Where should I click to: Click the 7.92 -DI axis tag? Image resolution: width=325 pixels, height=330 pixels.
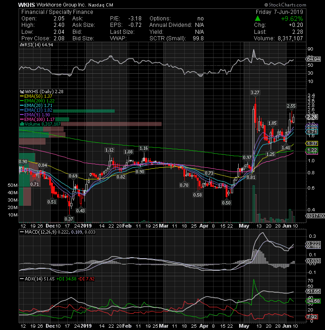(x=312, y=317)
